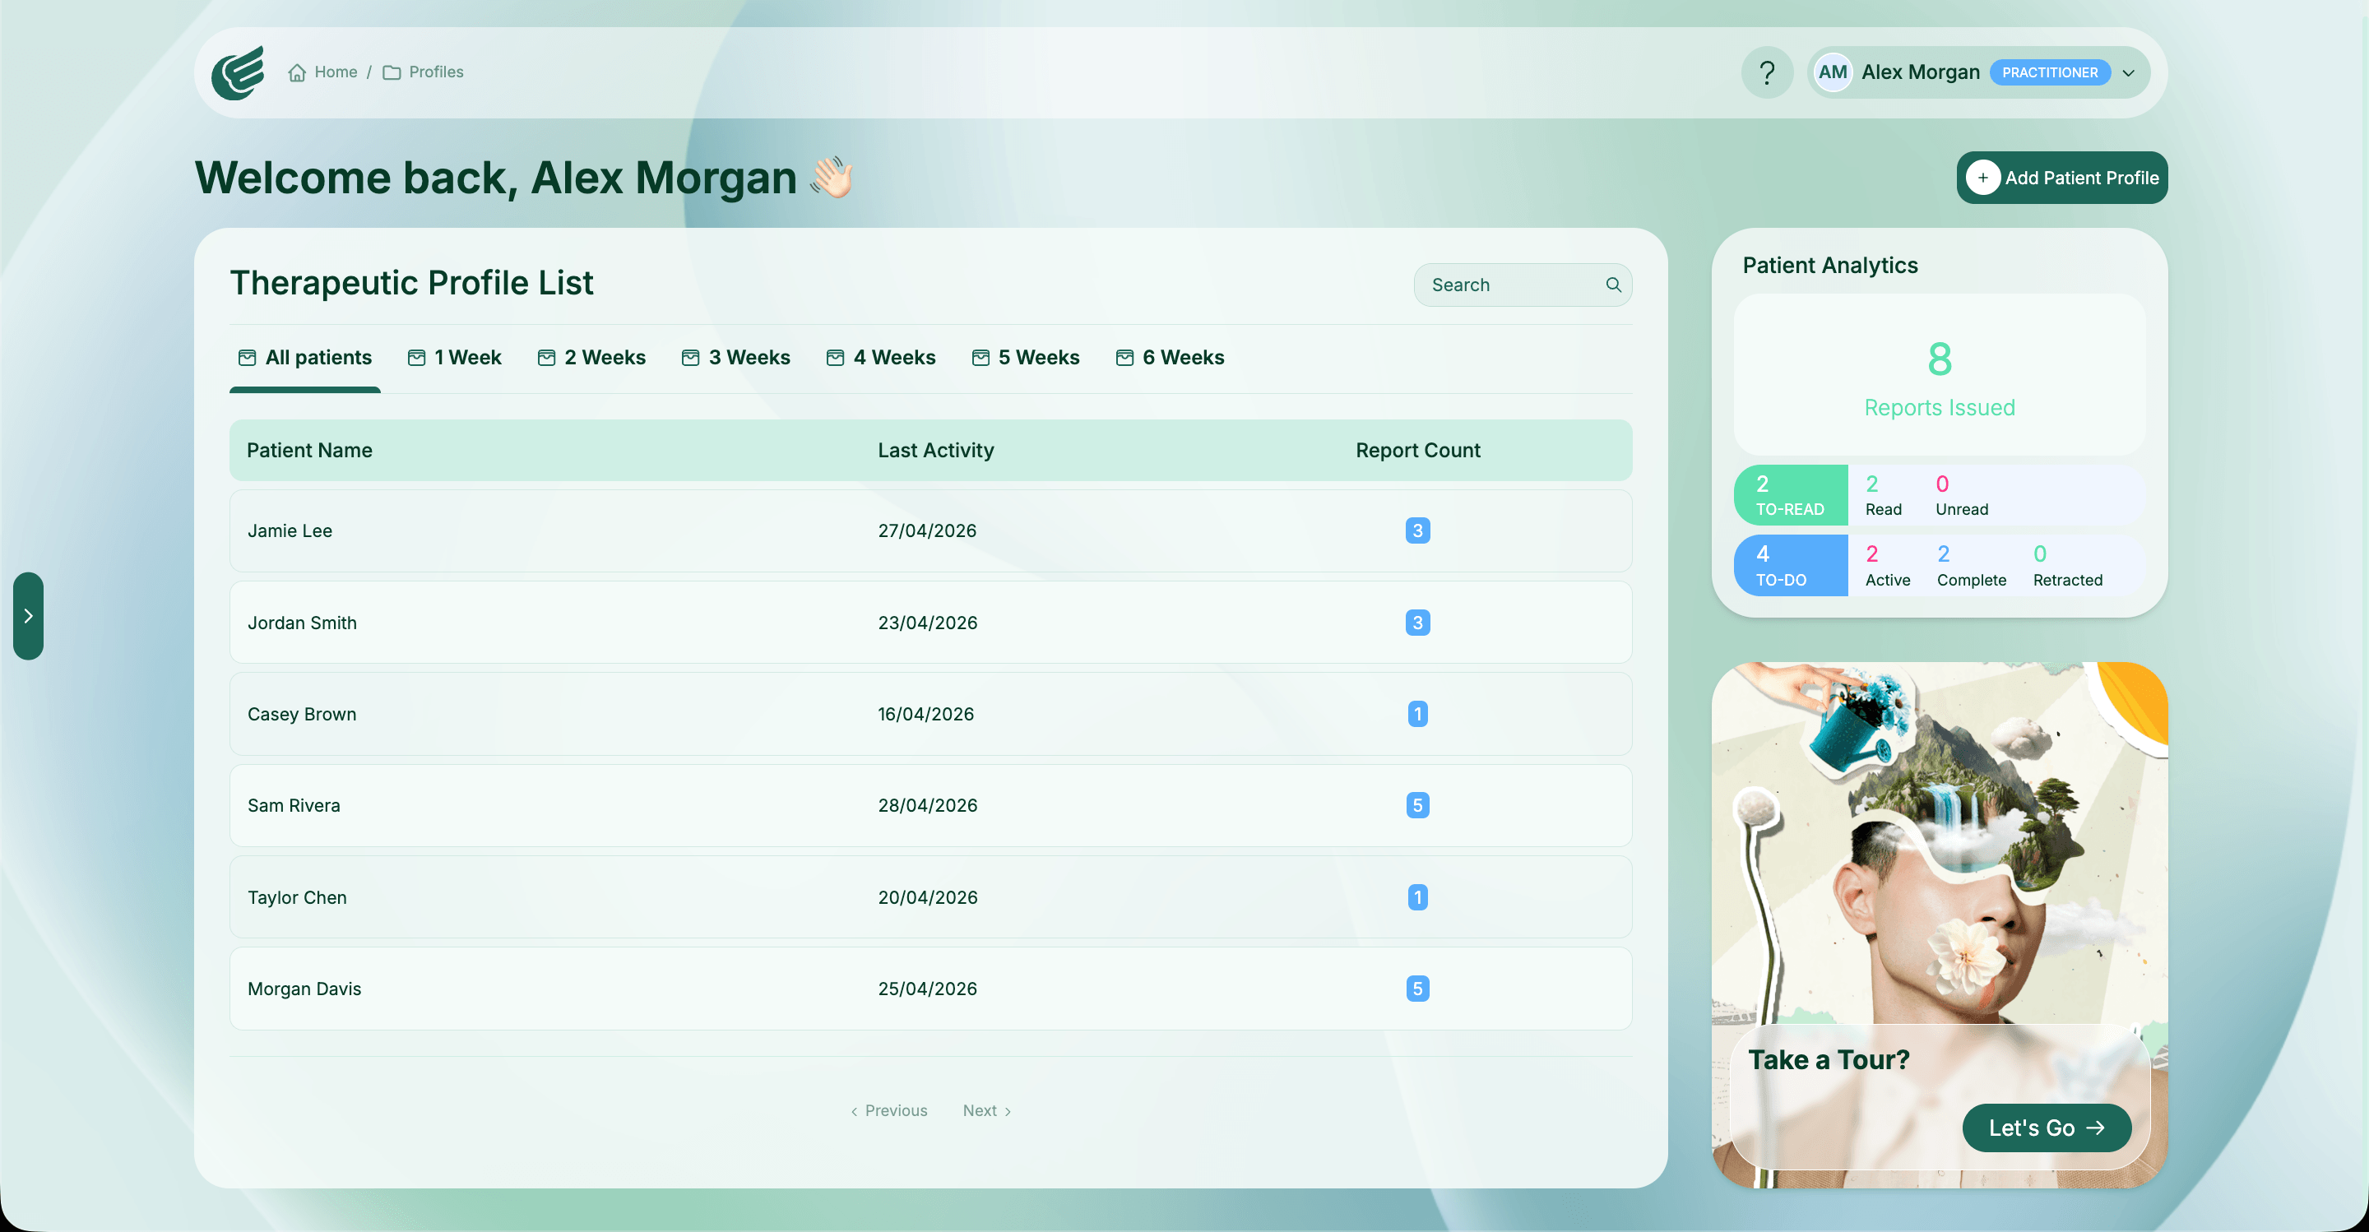Open Sam Rivera's patient row
Image resolution: width=2369 pixels, height=1232 pixels.
coord(930,805)
